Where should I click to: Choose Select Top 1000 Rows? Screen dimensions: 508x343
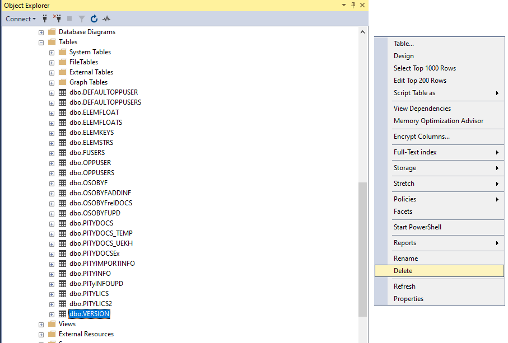(x=425, y=68)
